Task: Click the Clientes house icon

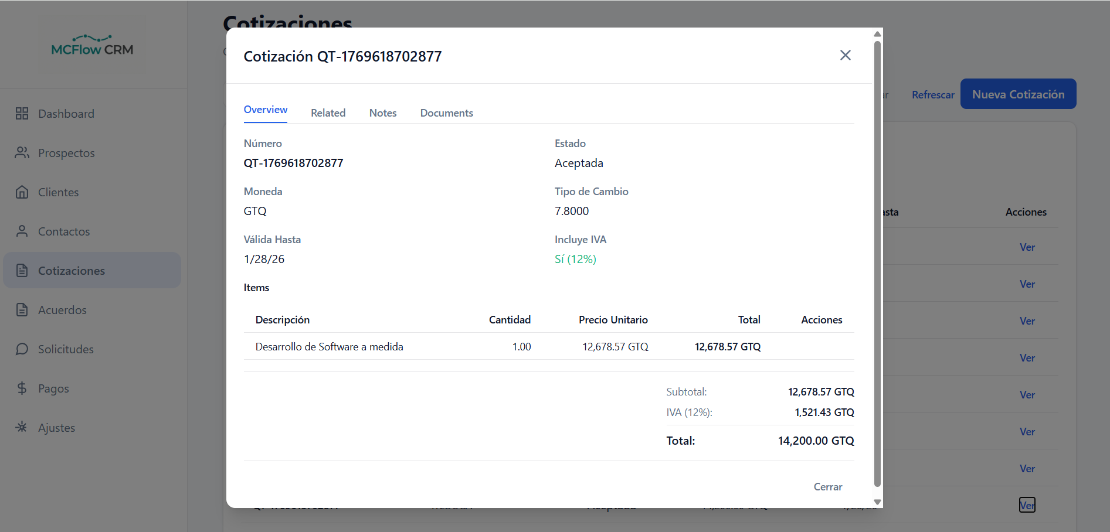Action: pos(22,192)
